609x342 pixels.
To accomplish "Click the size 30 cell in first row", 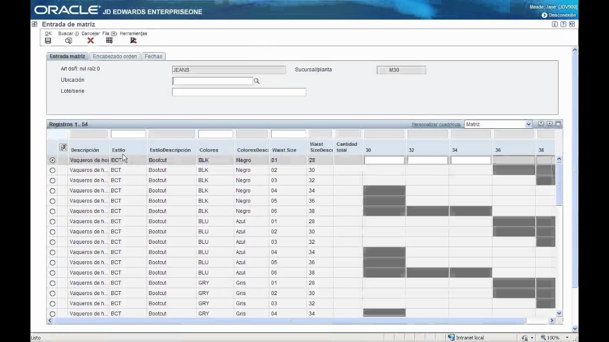I will point(384,160).
